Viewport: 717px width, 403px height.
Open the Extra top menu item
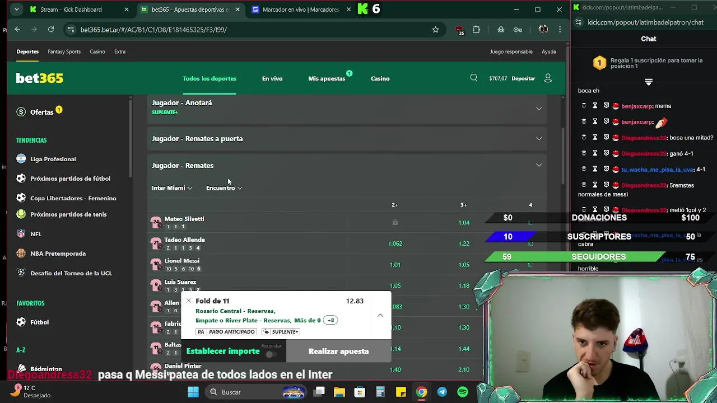point(120,51)
